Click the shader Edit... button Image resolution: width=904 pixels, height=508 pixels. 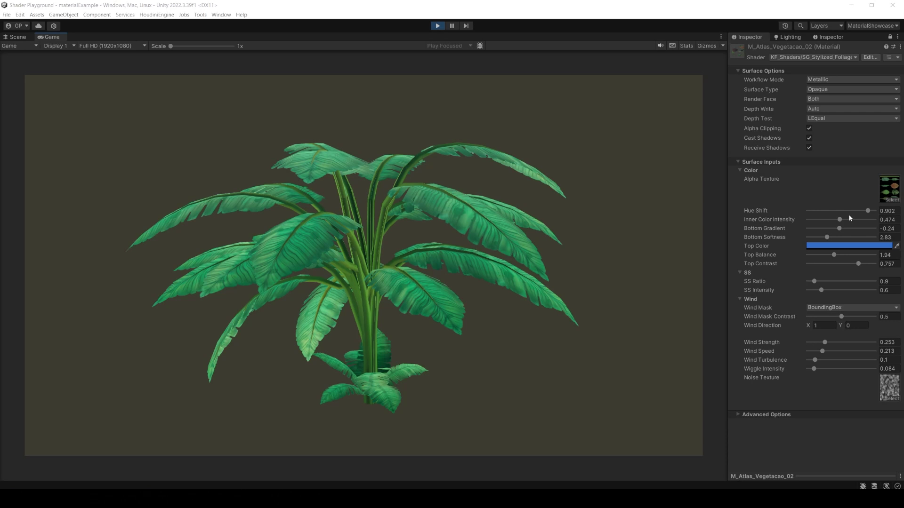870,57
